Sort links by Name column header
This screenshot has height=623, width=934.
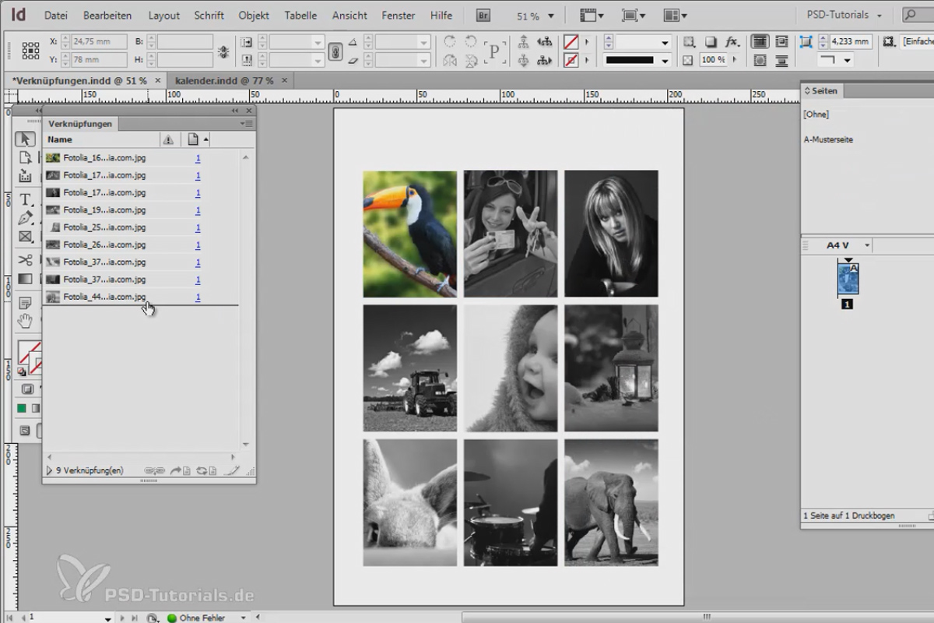[x=101, y=139]
